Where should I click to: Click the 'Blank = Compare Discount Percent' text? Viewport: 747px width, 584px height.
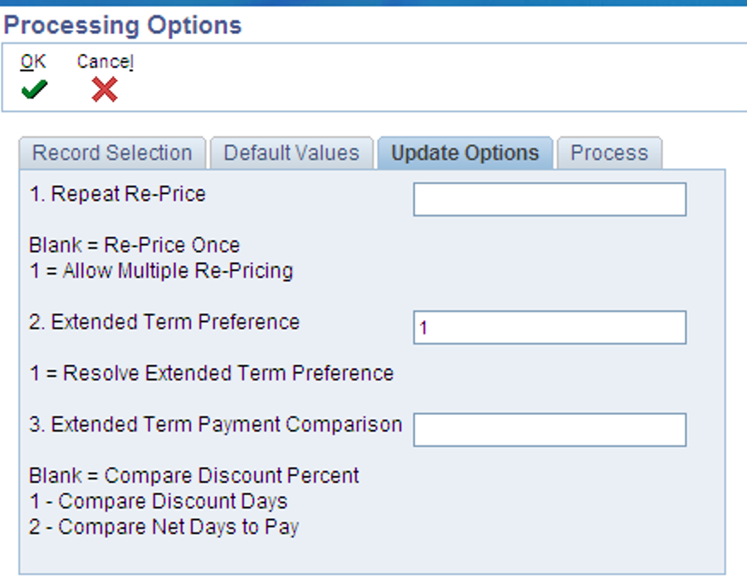[194, 476]
